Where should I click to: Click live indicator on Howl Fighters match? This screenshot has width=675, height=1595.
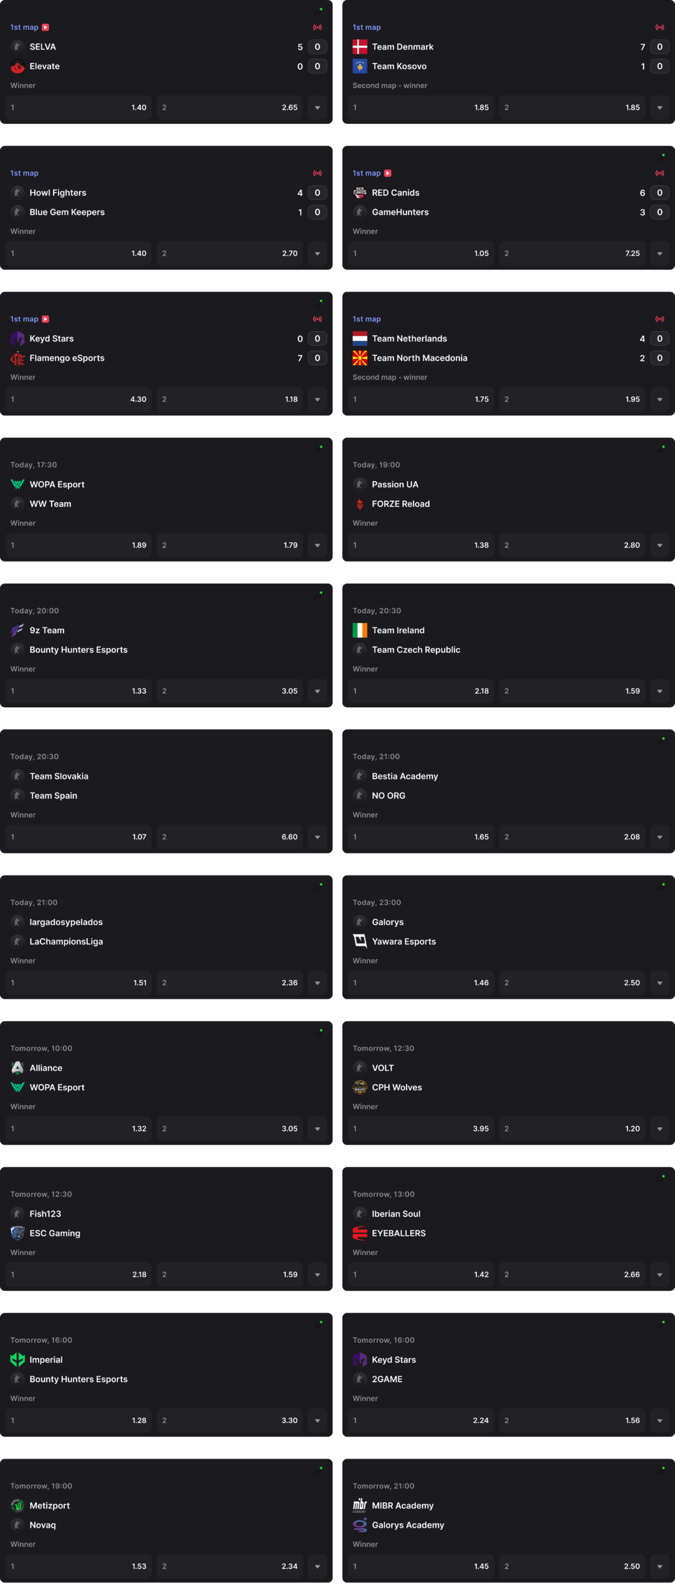(318, 173)
